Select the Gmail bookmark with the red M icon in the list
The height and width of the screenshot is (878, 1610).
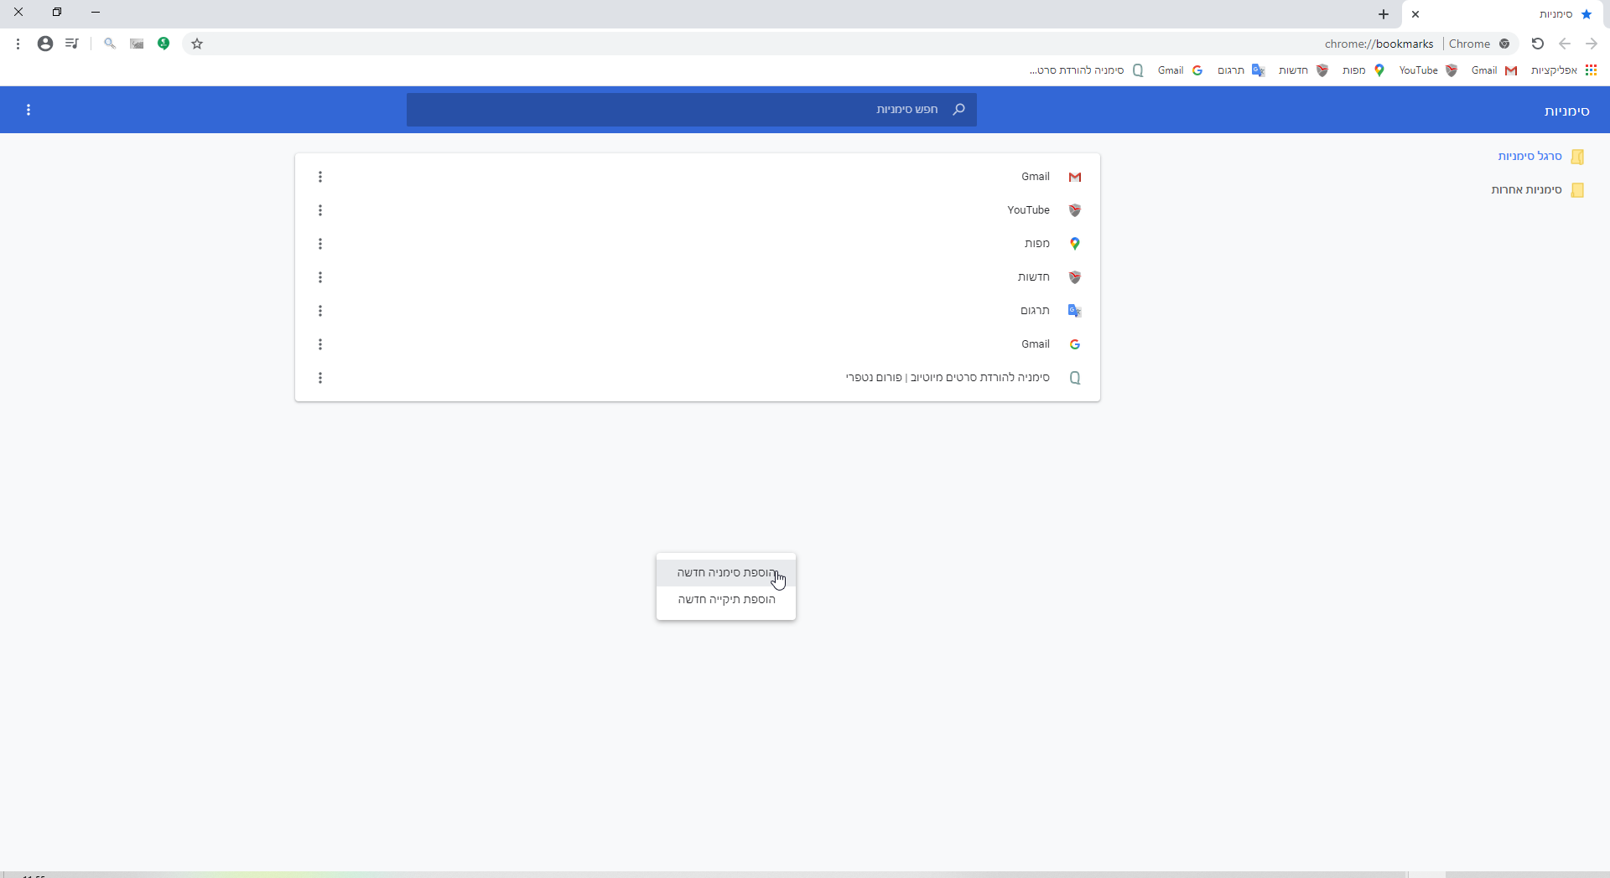pyautogui.click(x=698, y=177)
